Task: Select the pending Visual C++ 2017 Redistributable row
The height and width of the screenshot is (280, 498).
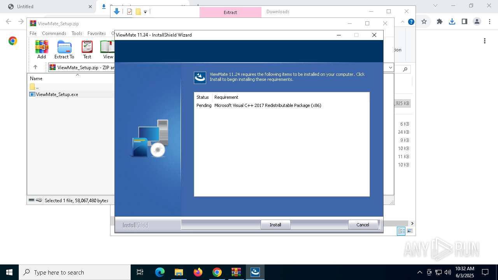Action: click(x=282, y=105)
